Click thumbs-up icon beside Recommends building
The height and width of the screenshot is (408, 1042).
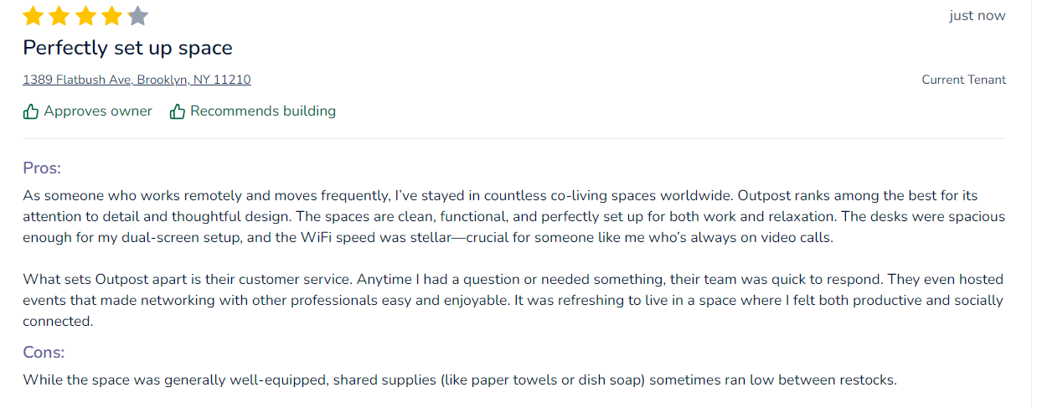click(178, 111)
